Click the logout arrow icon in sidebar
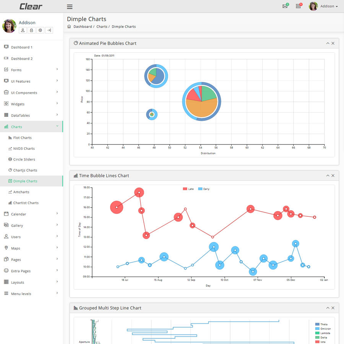The width and height of the screenshot is (344, 344). 49,30
